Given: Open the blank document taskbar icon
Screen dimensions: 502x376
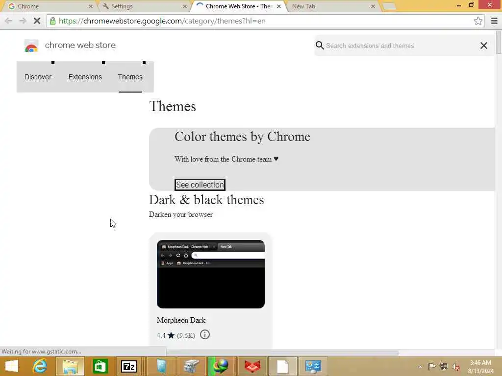Looking at the screenshot, I should (x=283, y=366).
